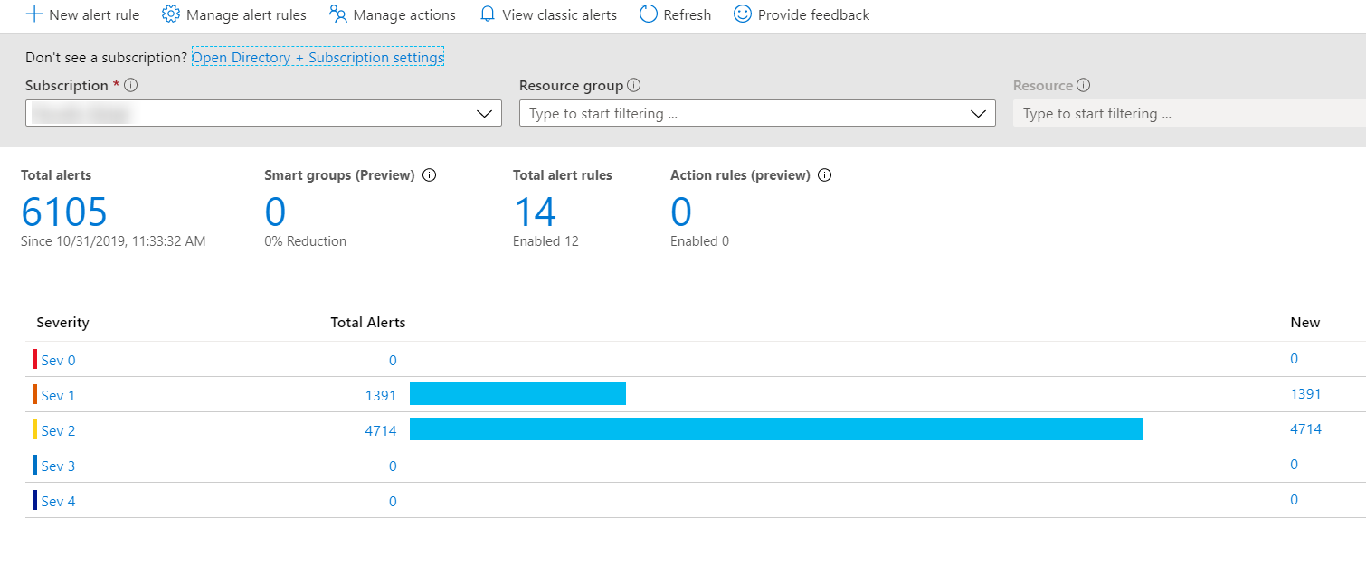Open Manage actions
The width and height of the screenshot is (1366, 565).
tap(393, 14)
